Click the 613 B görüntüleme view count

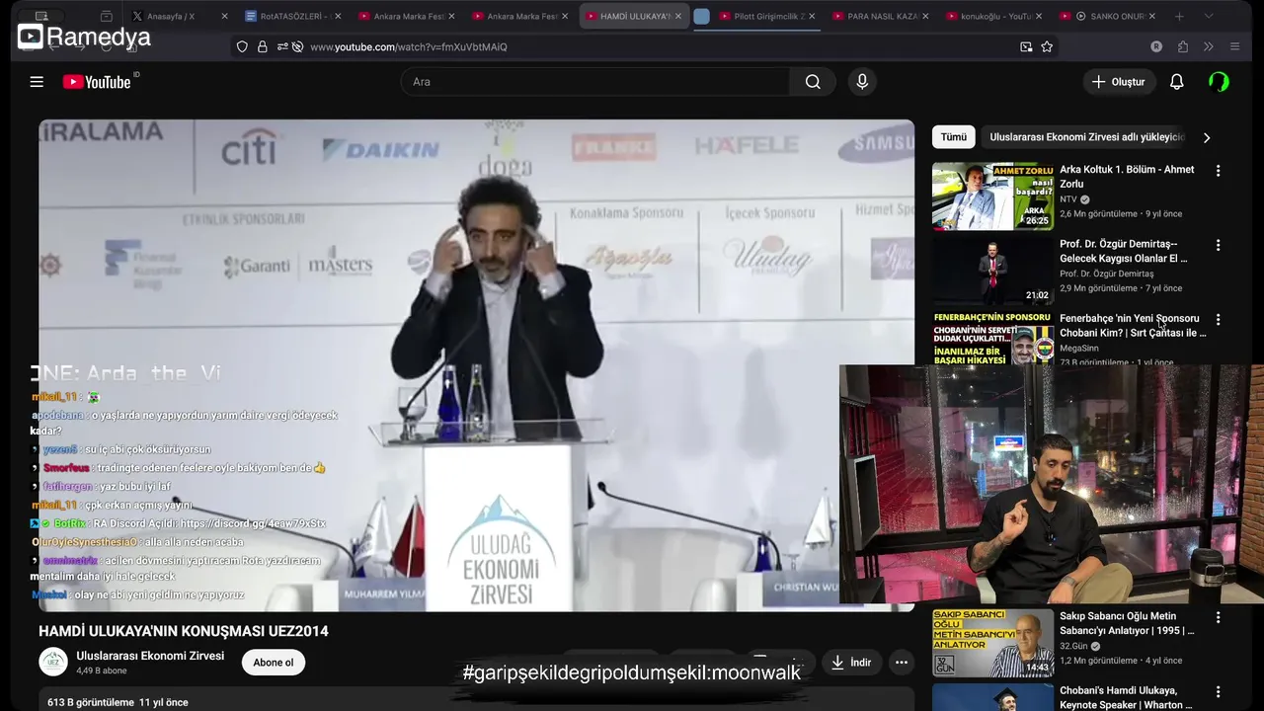pyautogui.click(x=91, y=702)
